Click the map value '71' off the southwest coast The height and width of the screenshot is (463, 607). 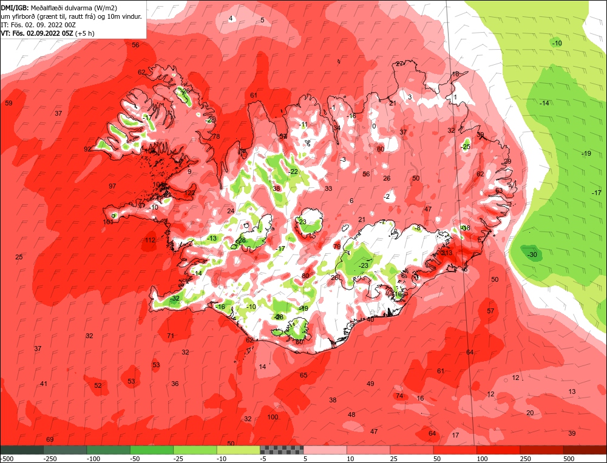(x=171, y=336)
